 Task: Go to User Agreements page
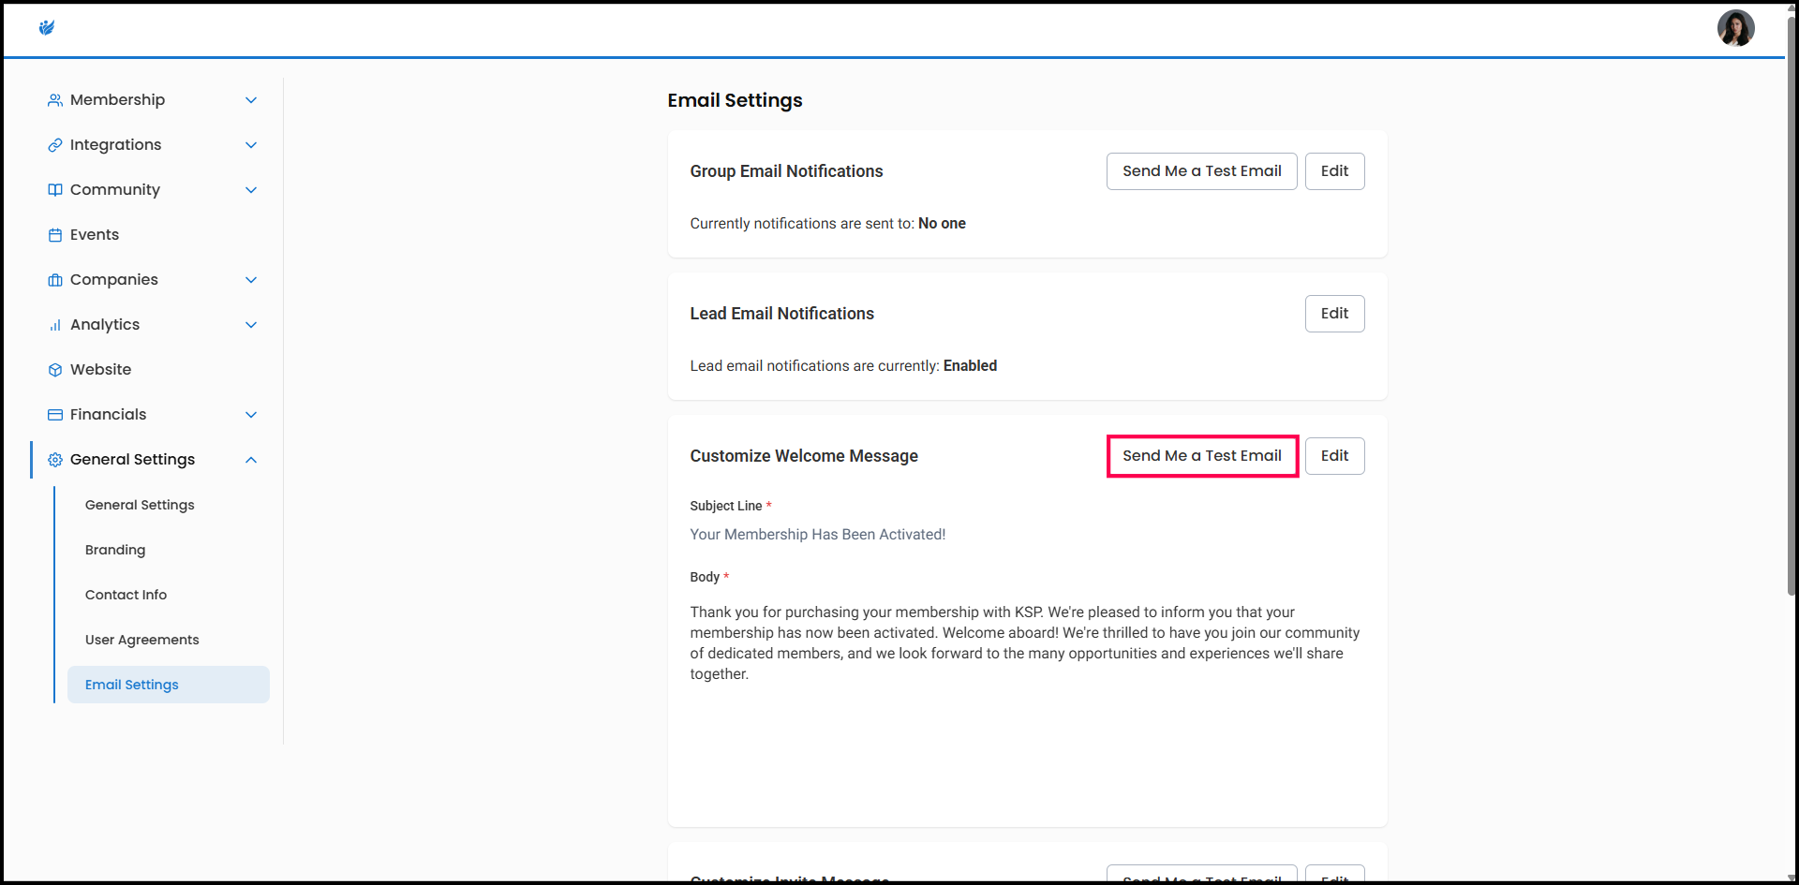click(x=141, y=640)
